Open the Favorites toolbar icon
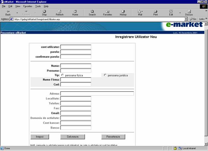208x151 pixels. pos(107,13)
